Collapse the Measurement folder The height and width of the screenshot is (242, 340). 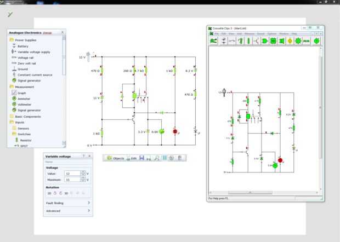tap(12, 87)
